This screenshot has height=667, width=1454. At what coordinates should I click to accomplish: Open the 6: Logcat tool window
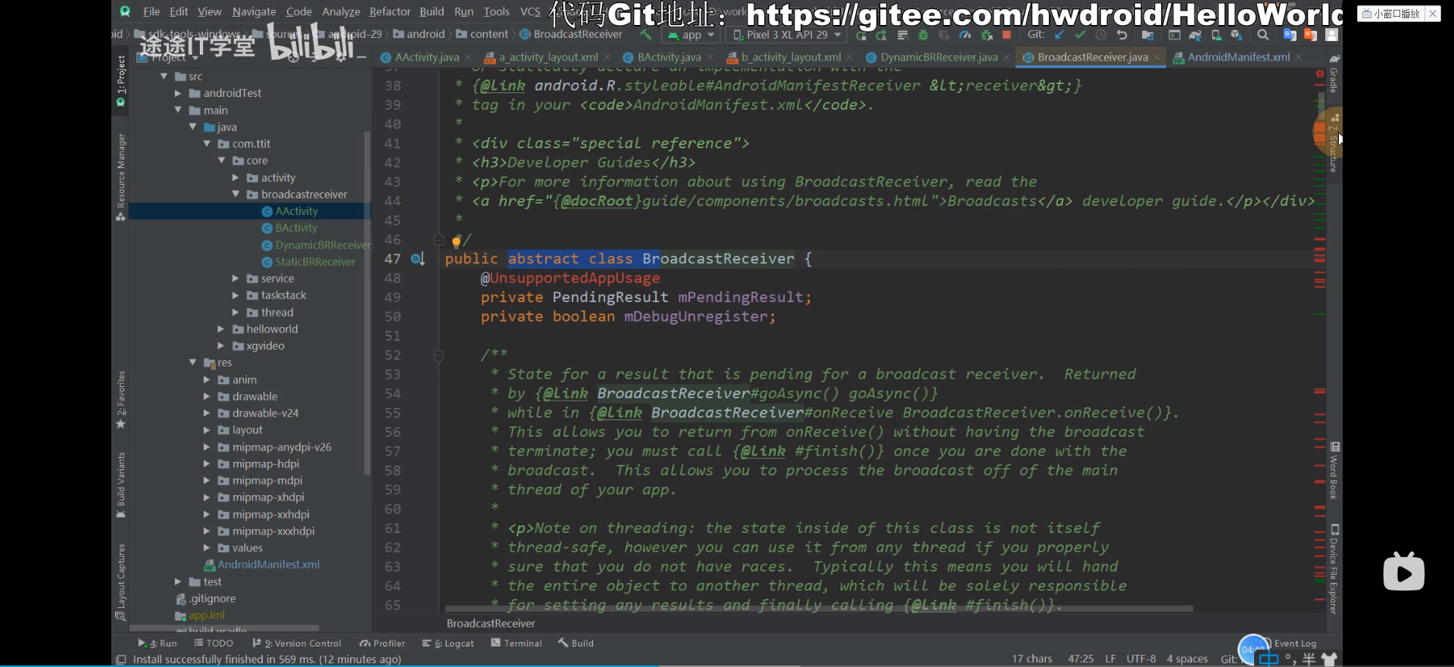click(x=448, y=644)
